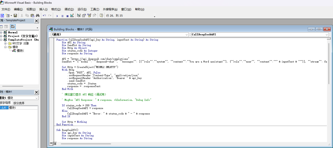Close the Properties 模块1 pane
This screenshot has height=148, width=333.
click(36, 92)
